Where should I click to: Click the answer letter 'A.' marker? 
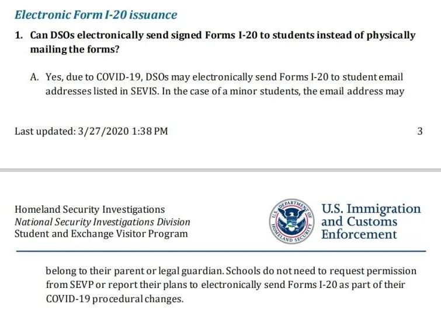click(x=34, y=77)
